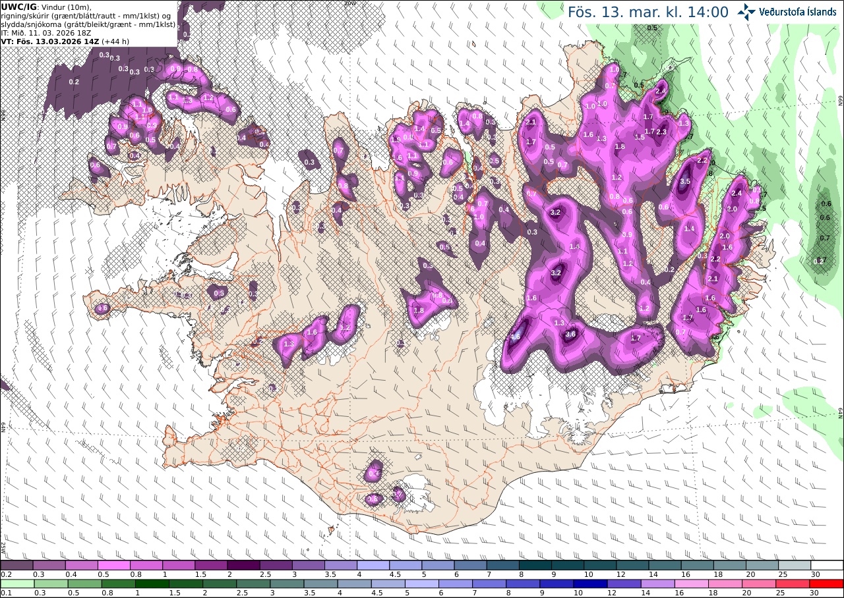The image size is (844, 598).
Task: Pick the bright red rain swatch labeled 30
Action: (x=827, y=584)
